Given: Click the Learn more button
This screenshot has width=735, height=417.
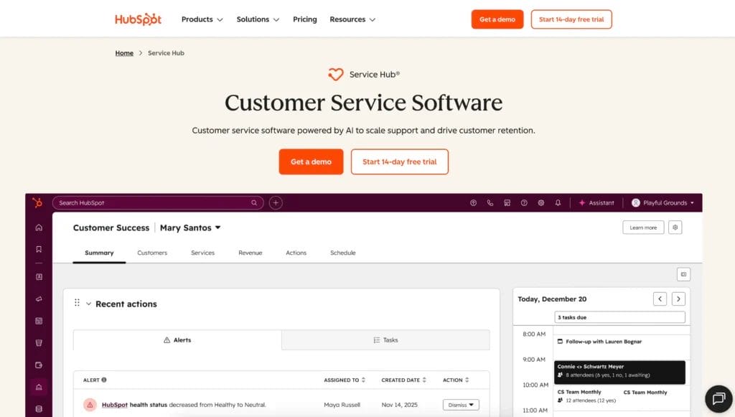Looking at the screenshot, I should pyautogui.click(x=642, y=227).
